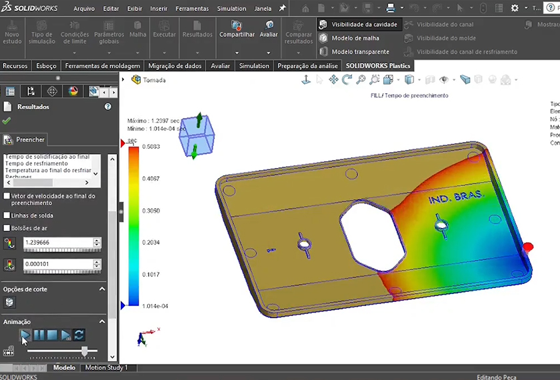Expand the Tomada tree node arrow
560x380 pixels.
pos(123,79)
